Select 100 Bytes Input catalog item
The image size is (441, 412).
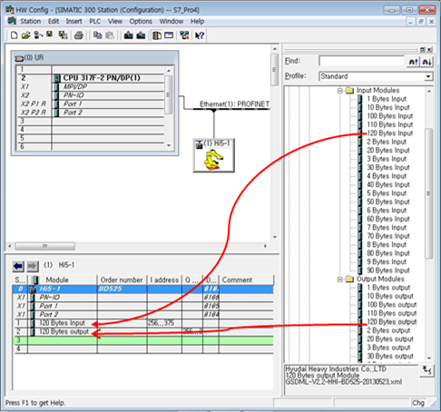pos(389,116)
